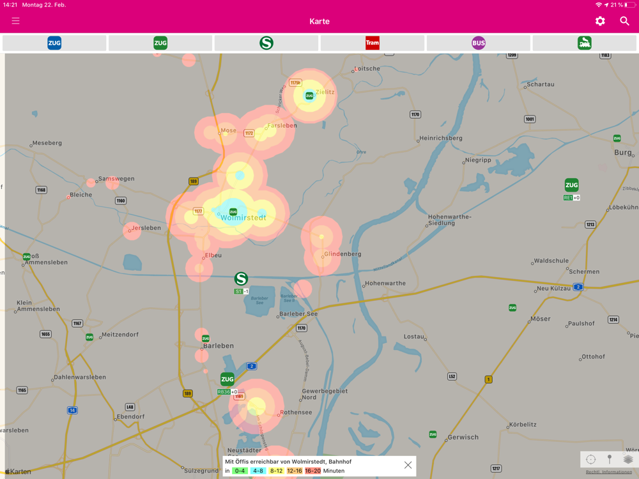
Task: Toggle the green ZUG filter
Action: pos(160,43)
